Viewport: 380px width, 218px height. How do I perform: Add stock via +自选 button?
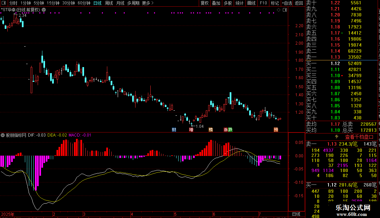[287, 3]
